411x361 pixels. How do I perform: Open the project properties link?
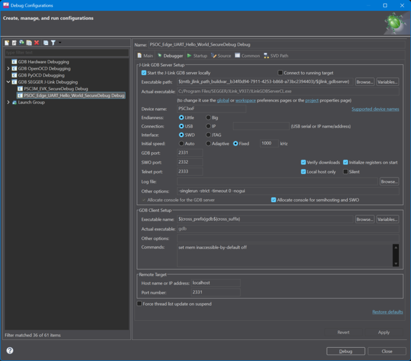click(312, 100)
